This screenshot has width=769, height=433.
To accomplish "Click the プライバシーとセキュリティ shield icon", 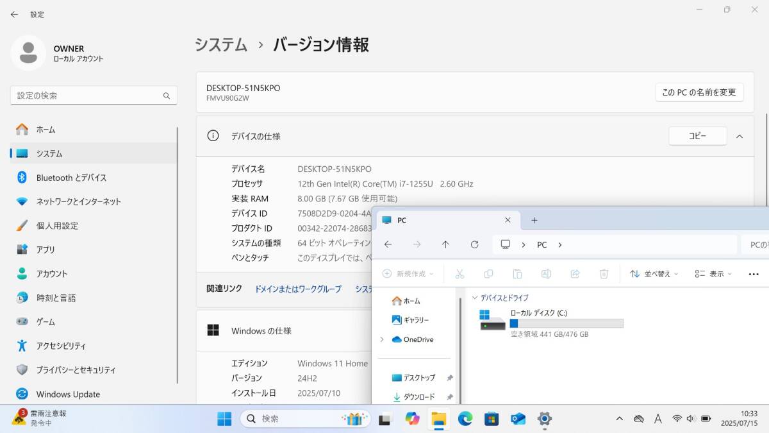I will coord(22,370).
